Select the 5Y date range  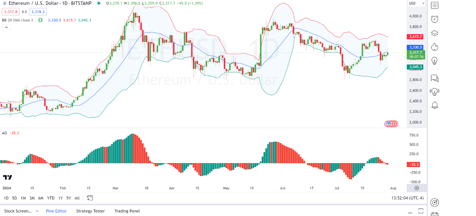point(69,198)
